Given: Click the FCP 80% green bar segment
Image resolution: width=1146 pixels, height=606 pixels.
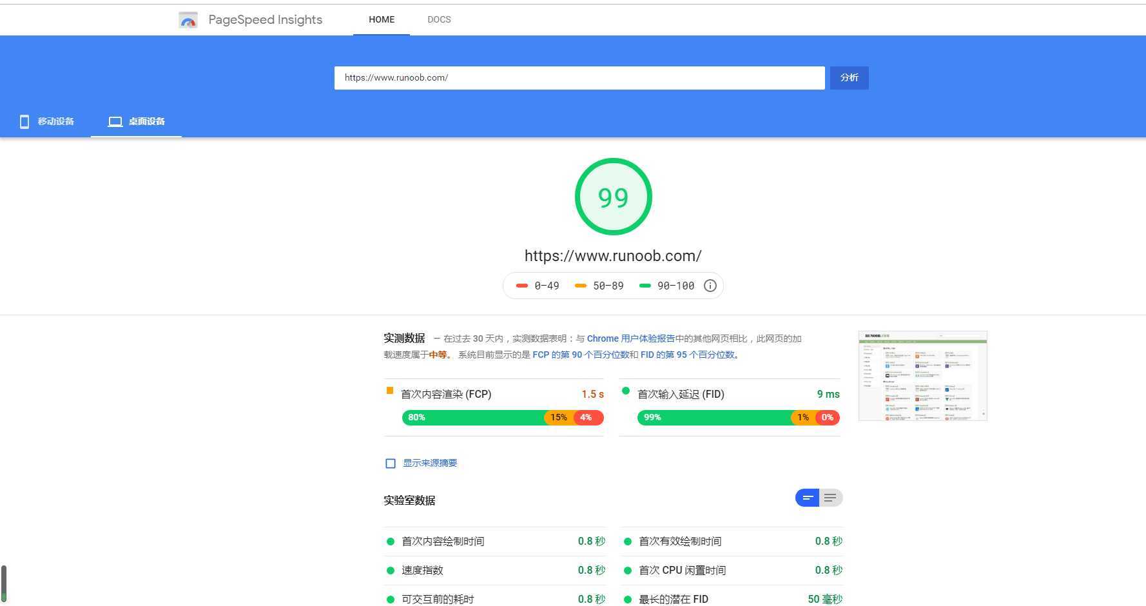Looking at the screenshot, I should tap(473, 418).
